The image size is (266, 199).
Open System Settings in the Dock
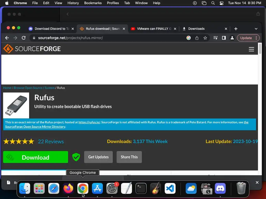[112, 188]
